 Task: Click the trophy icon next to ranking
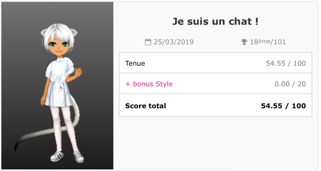[x=244, y=42]
